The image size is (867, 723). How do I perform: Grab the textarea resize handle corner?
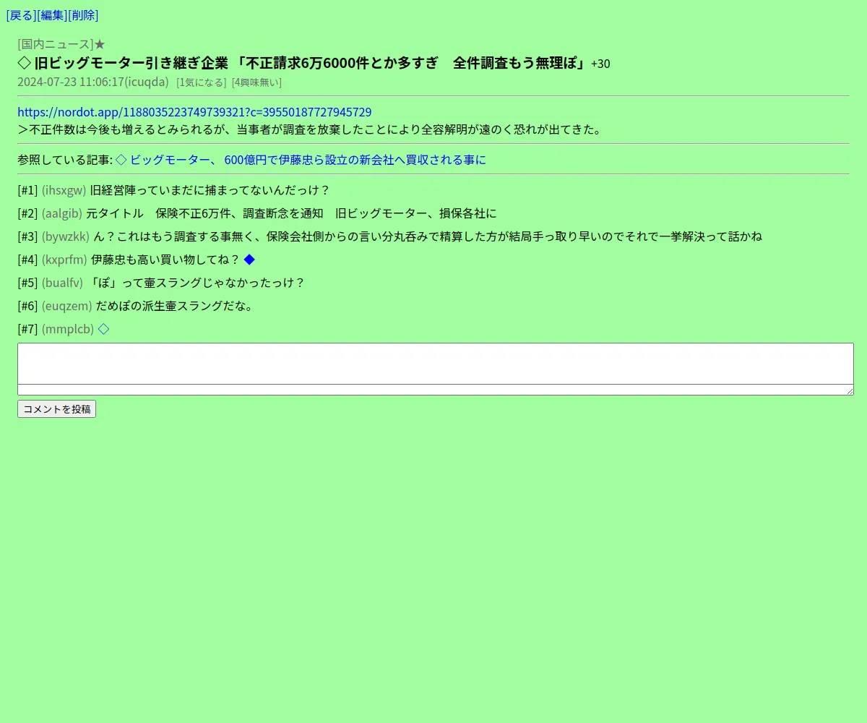click(x=850, y=391)
